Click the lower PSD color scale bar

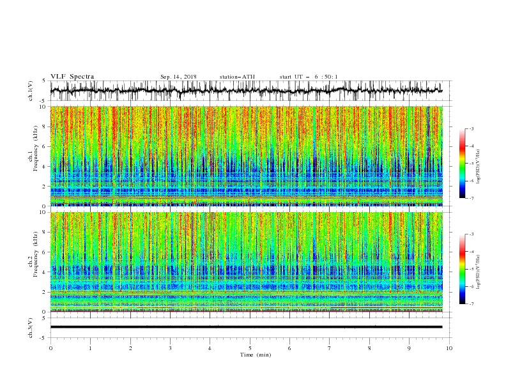[x=462, y=269]
